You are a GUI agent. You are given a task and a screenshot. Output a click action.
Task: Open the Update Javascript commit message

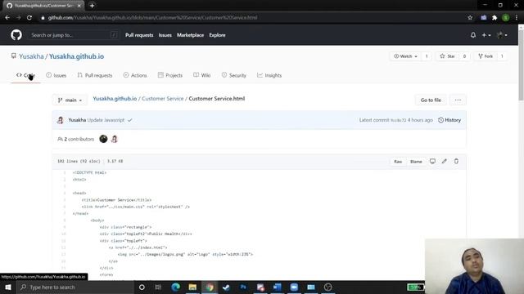(x=106, y=120)
